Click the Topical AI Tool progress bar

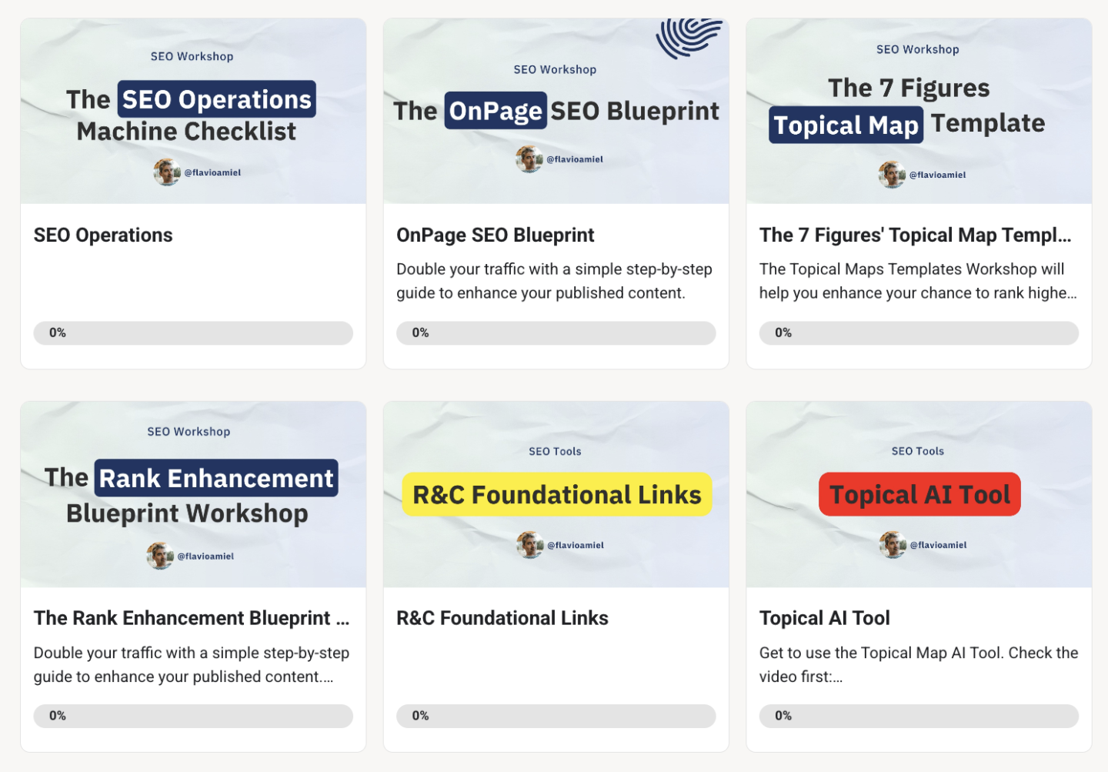point(919,716)
